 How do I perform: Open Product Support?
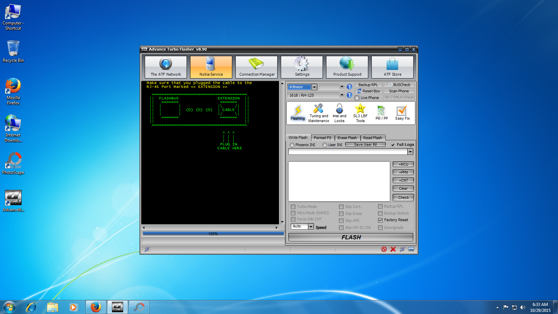tap(347, 67)
